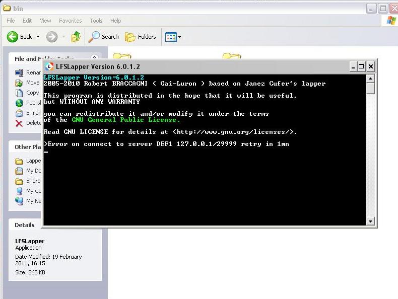Open the Shared Documents folder icon

click(x=19, y=181)
